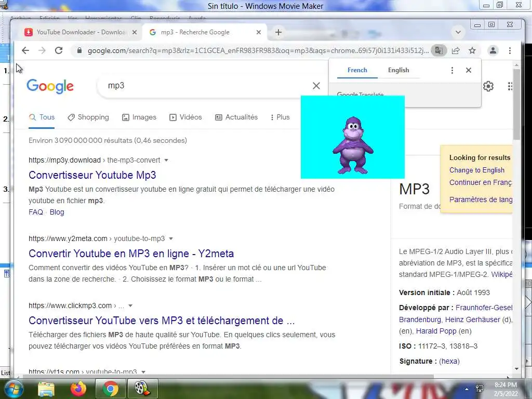Open the FAQ sublink
The height and width of the screenshot is (399, 532).
(36, 212)
